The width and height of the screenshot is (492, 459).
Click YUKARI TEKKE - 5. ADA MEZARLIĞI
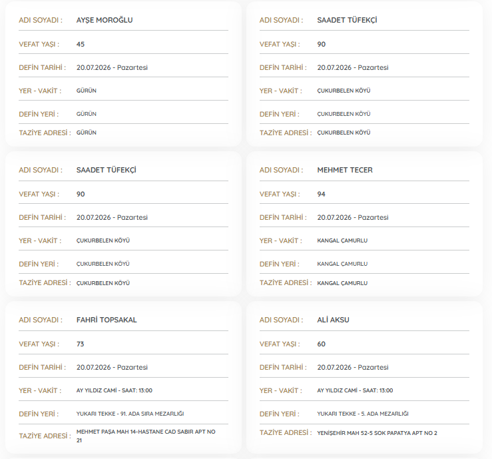(x=363, y=414)
